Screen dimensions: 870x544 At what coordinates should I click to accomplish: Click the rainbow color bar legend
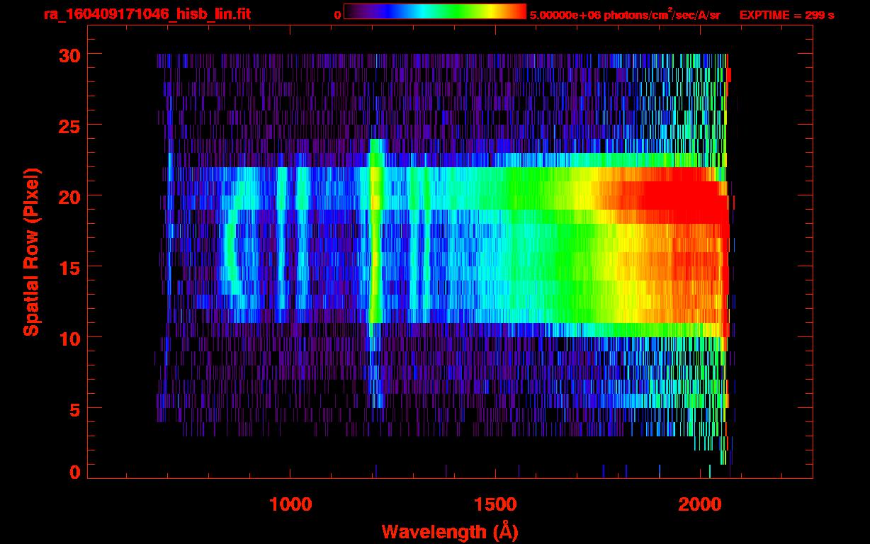pos(434,12)
